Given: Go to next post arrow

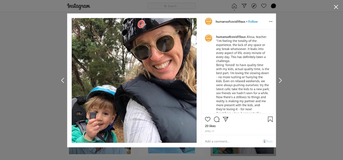Looking at the screenshot, I should click(x=280, y=80).
